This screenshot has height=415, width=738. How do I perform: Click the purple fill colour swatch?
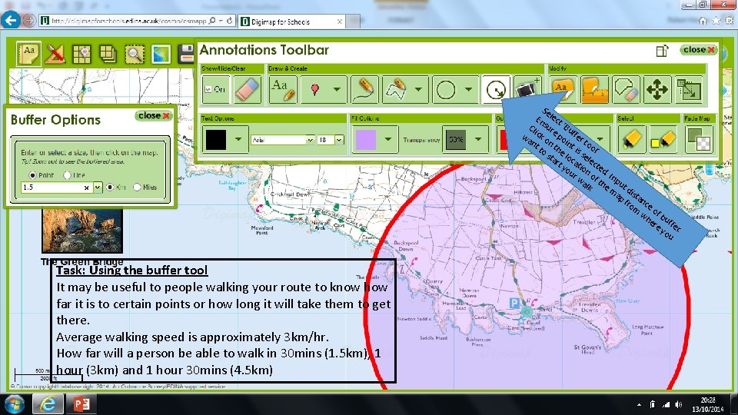(366, 140)
